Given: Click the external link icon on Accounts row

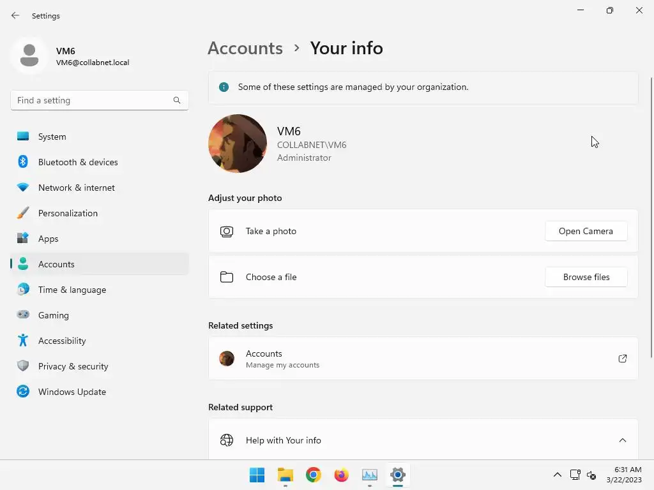Looking at the screenshot, I should coord(622,359).
